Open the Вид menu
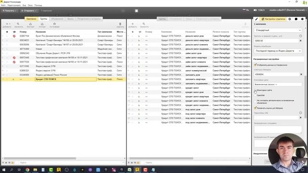This screenshot has height=173, width=308. coord(24,5)
